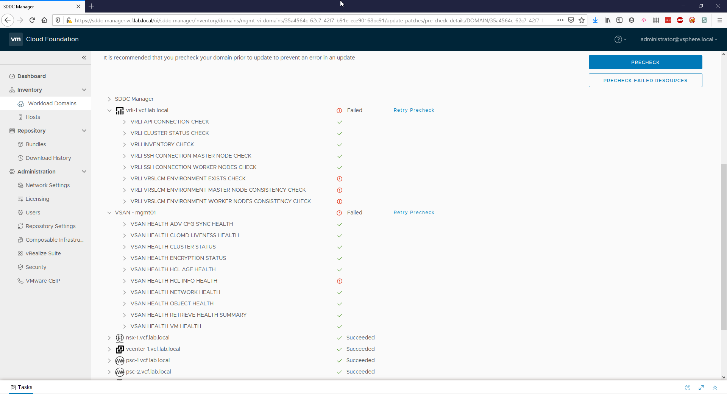This screenshot has height=394, width=727.
Task: Click failed status icon for vrli-1.vcf.lab.local
Action: pos(339,111)
